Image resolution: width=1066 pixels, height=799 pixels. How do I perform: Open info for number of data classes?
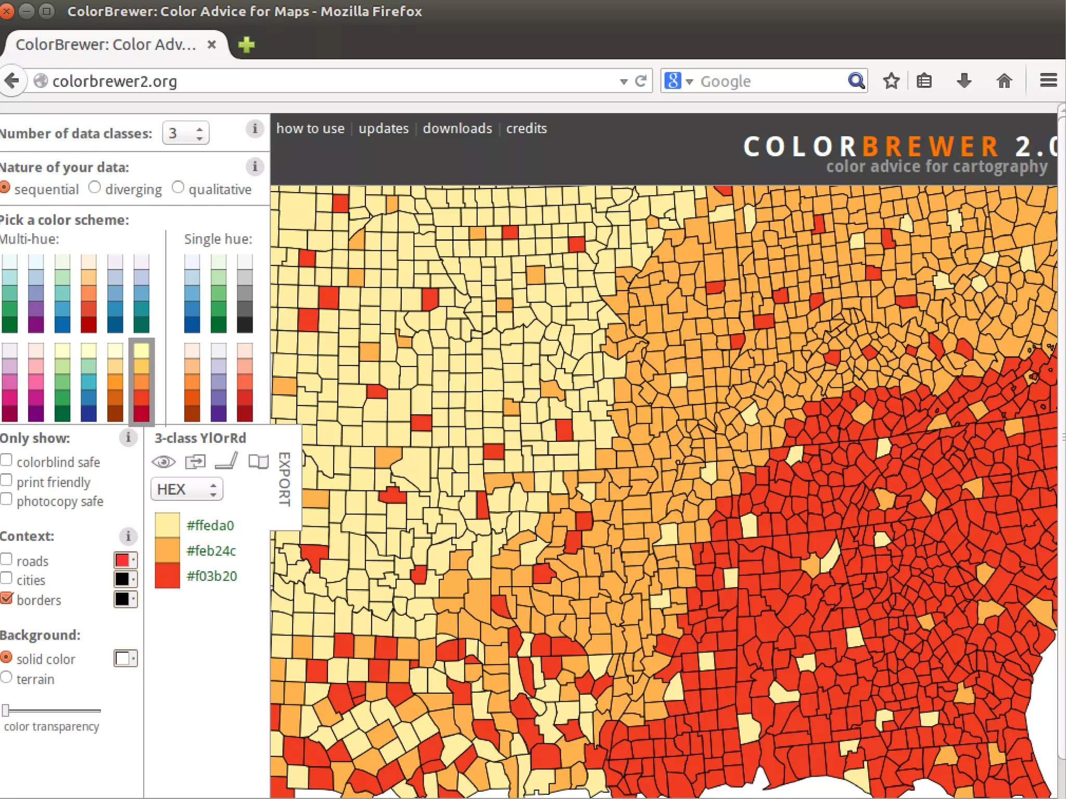[x=255, y=129]
